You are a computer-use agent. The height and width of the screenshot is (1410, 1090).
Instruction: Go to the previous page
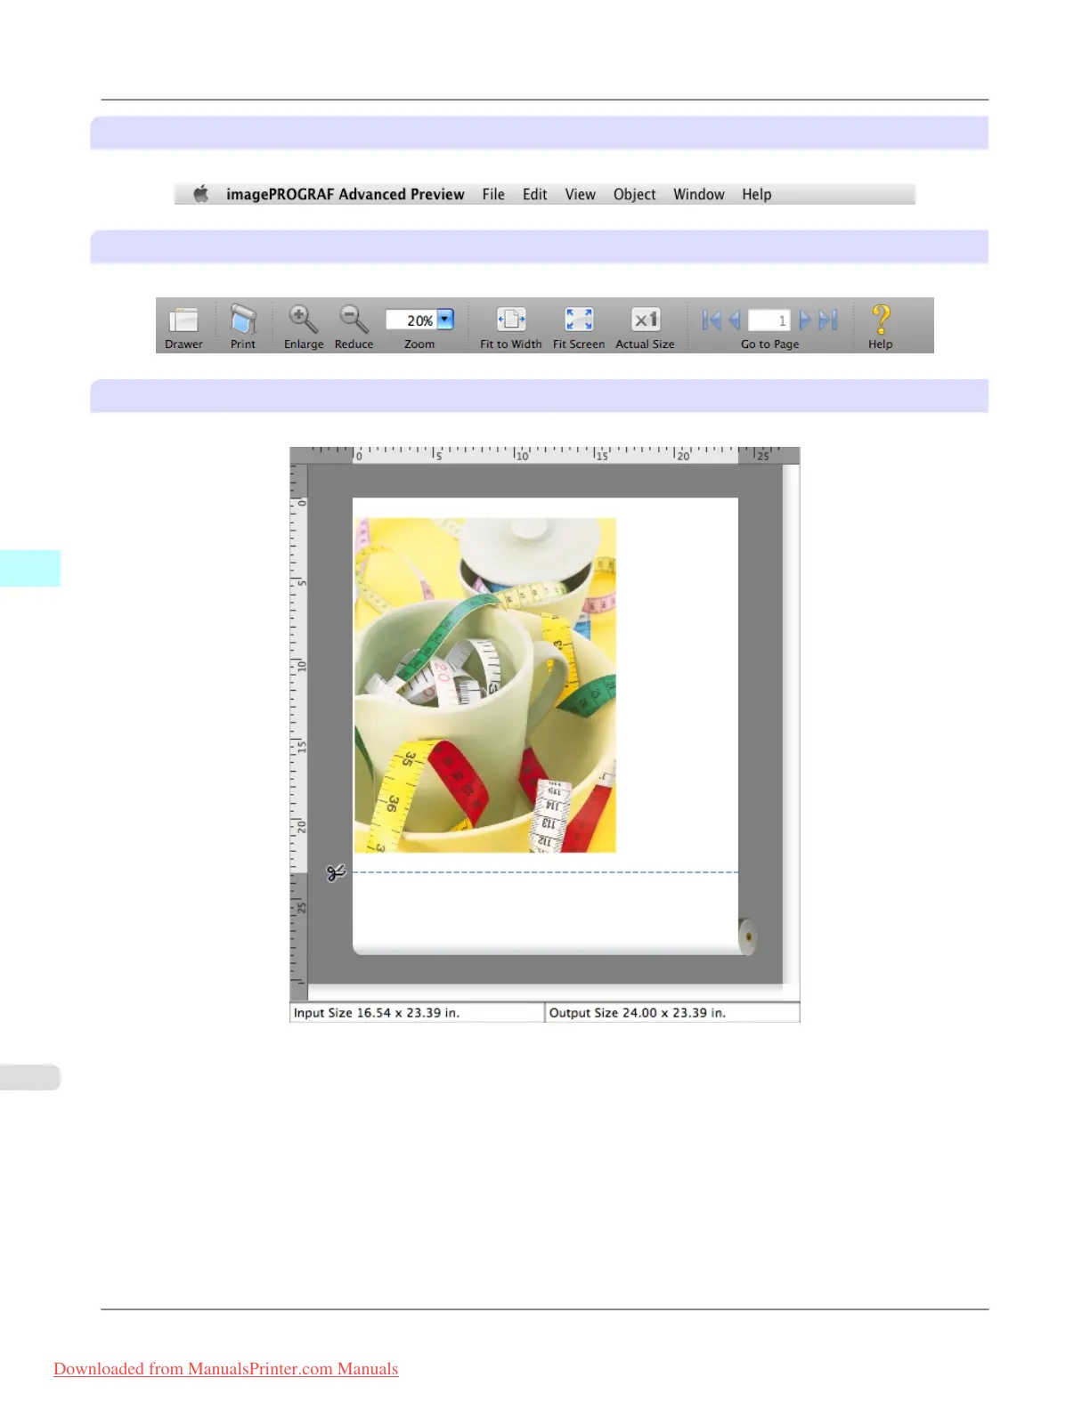(x=735, y=320)
